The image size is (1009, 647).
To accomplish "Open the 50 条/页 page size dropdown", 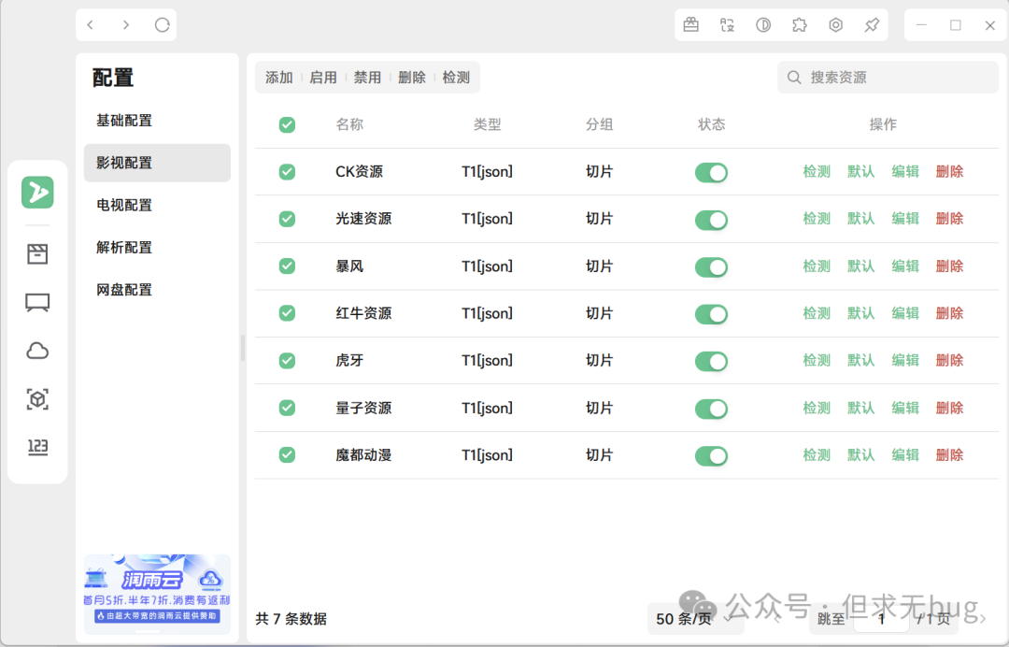I will click(x=684, y=618).
